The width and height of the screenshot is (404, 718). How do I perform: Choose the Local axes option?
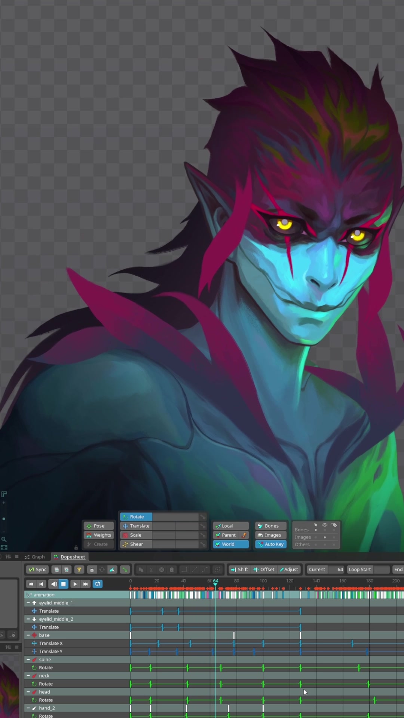(231, 526)
